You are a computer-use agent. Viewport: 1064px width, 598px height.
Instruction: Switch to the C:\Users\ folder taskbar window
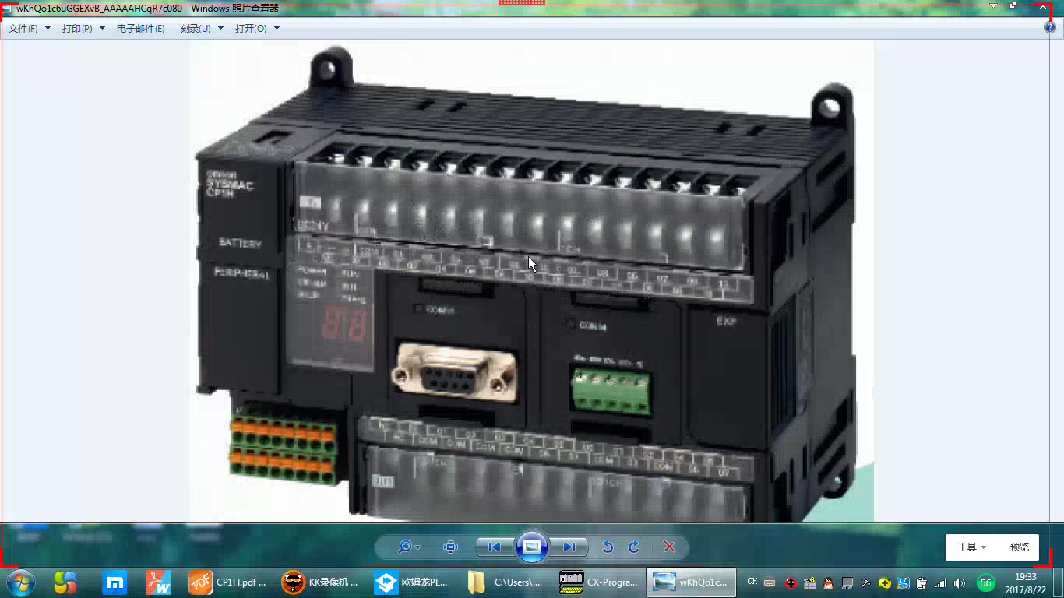pos(507,582)
